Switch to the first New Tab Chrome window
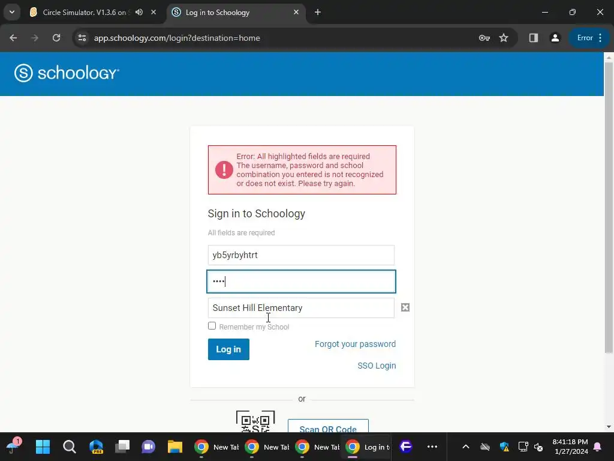Image resolution: width=614 pixels, height=461 pixels. (x=216, y=447)
